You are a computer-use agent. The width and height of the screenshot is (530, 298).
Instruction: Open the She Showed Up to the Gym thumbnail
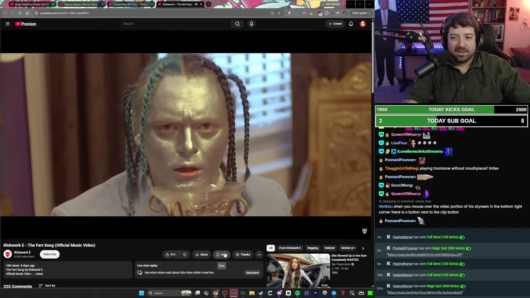pos(298,271)
